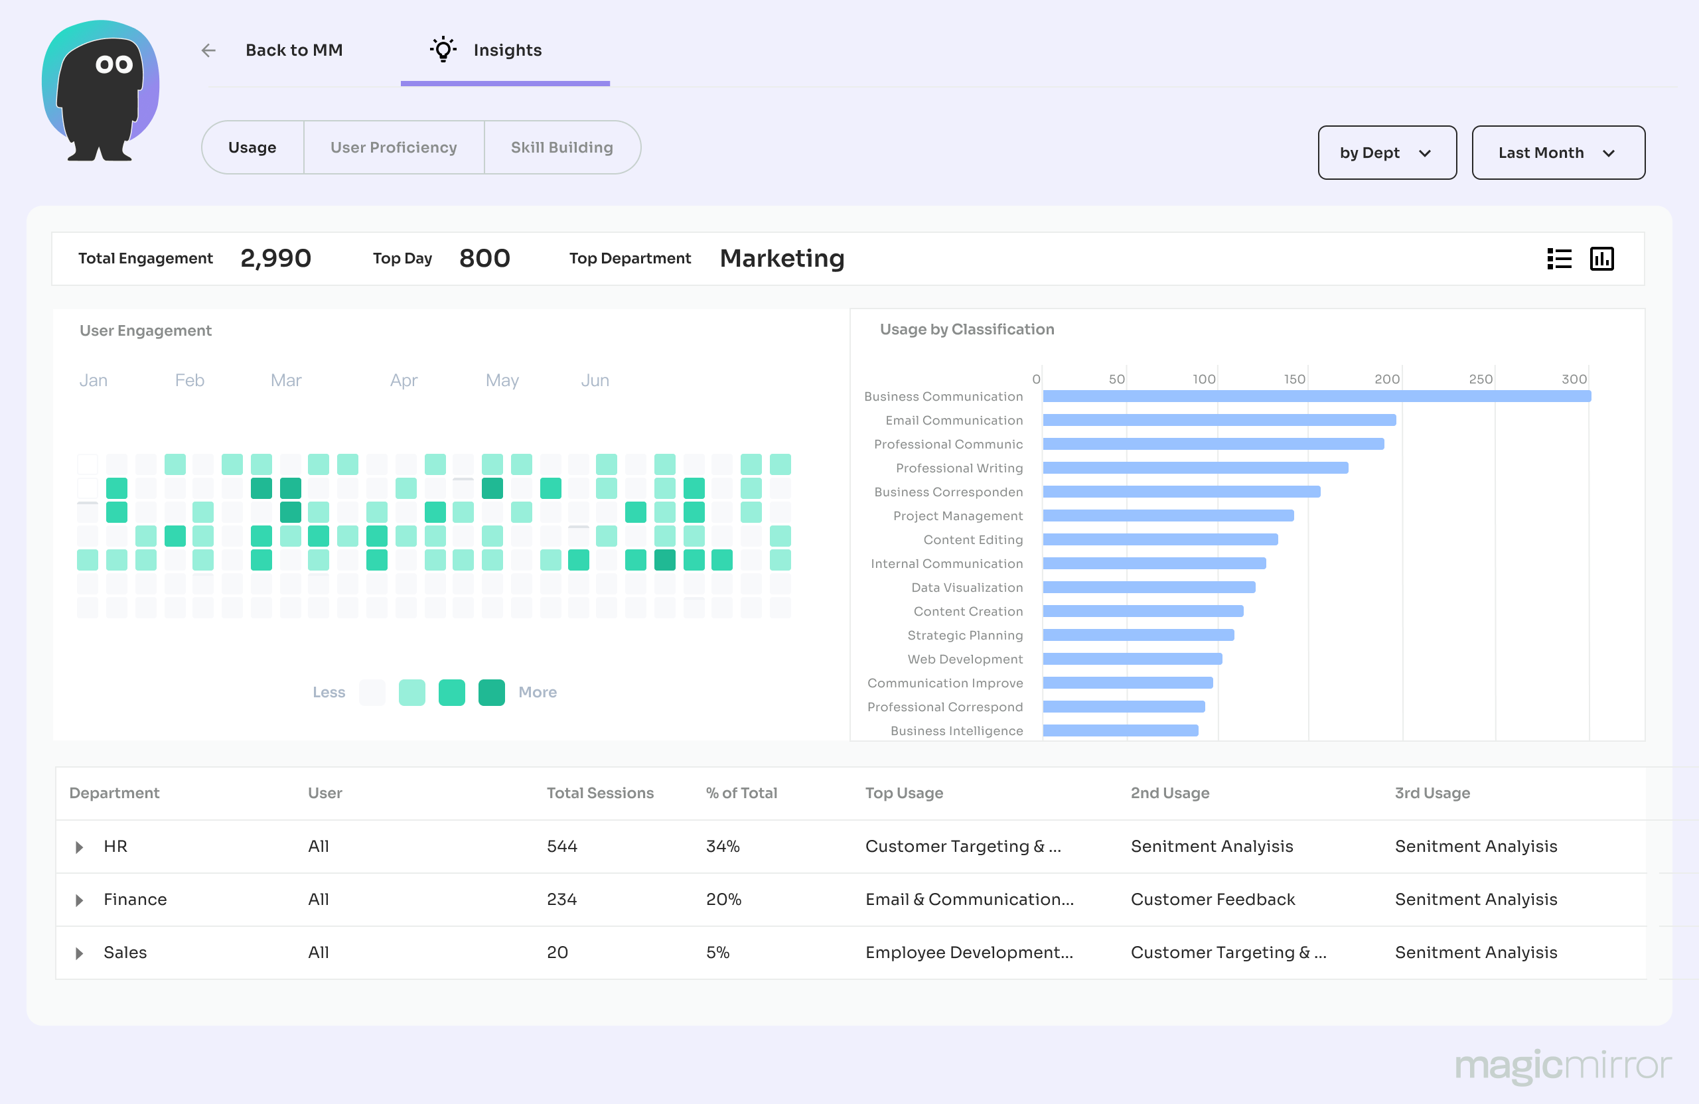Image resolution: width=1699 pixels, height=1104 pixels.
Task: Click the back arrow icon
Action: pos(208,50)
